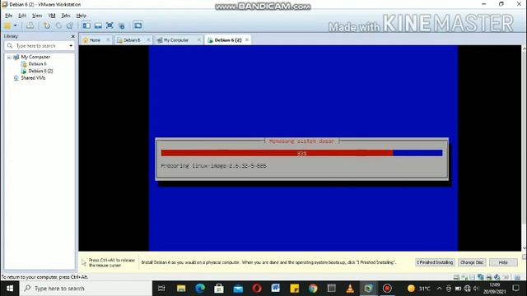Click the sound card device status icon

pyautogui.click(x=497, y=277)
